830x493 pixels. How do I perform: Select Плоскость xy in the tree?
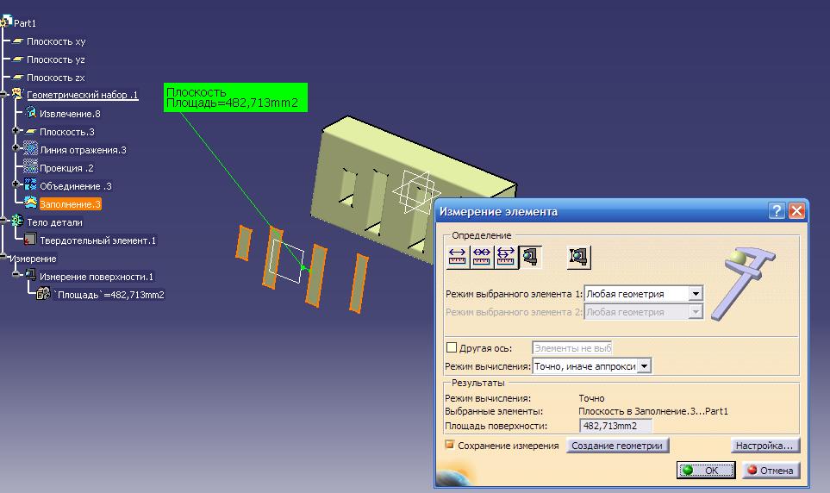(x=56, y=41)
